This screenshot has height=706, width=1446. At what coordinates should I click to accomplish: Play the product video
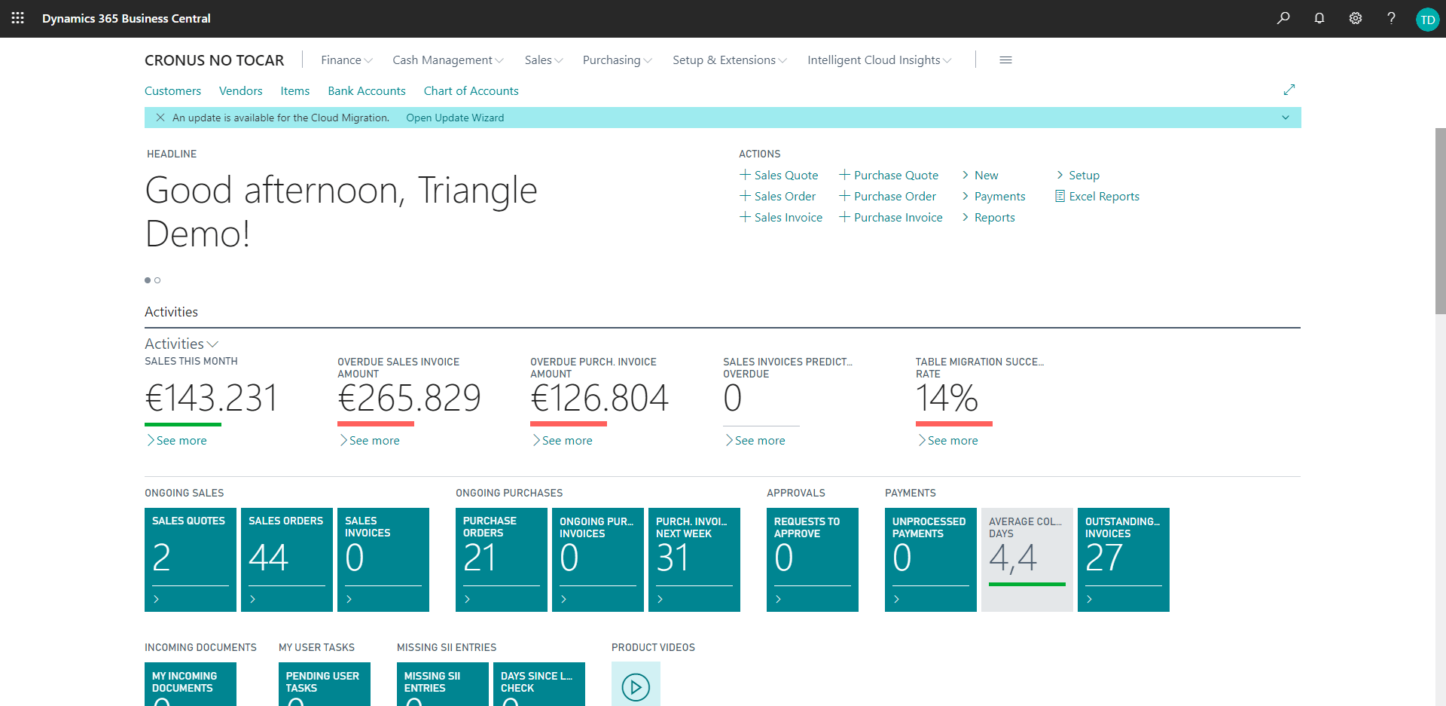636,686
